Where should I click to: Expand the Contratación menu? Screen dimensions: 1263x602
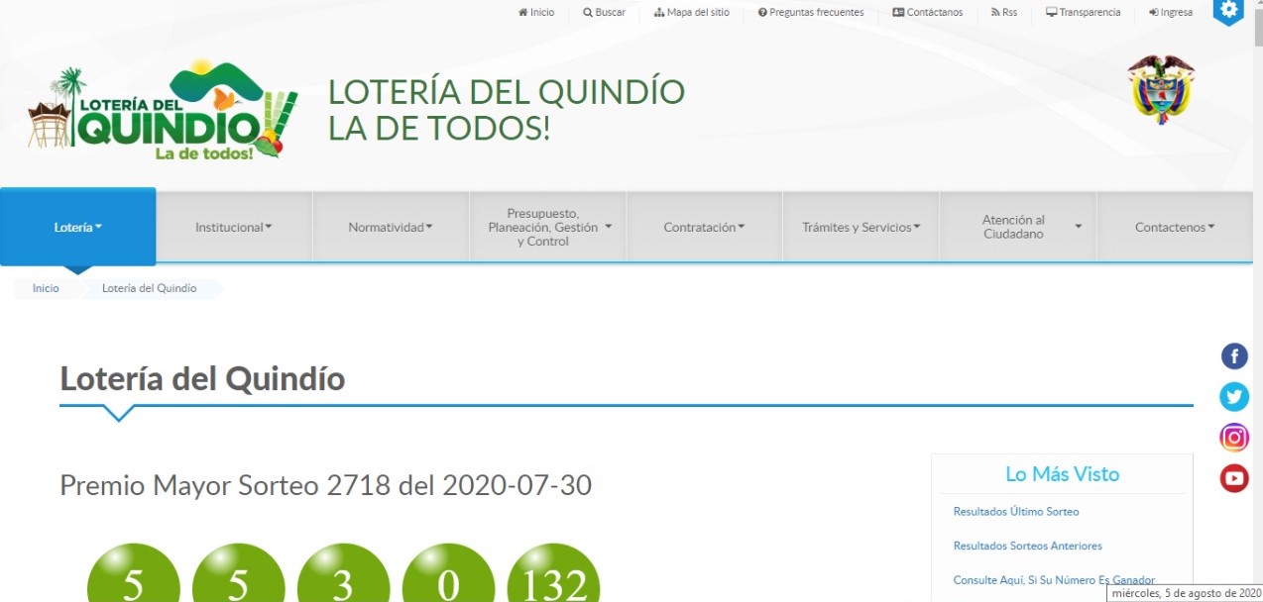(705, 227)
